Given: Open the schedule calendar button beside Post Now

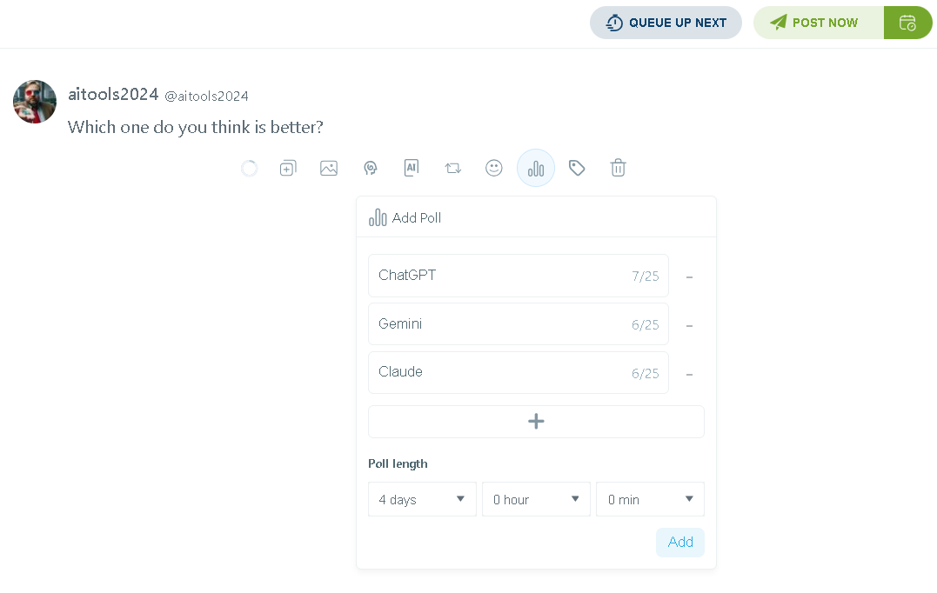Looking at the screenshot, I should (907, 23).
